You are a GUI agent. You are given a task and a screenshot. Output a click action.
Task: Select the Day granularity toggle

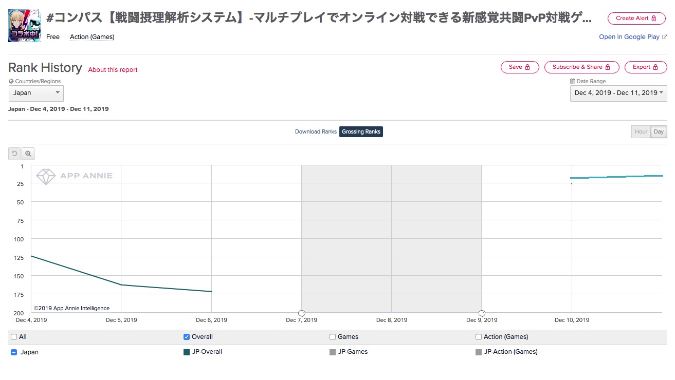(x=659, y=132)
